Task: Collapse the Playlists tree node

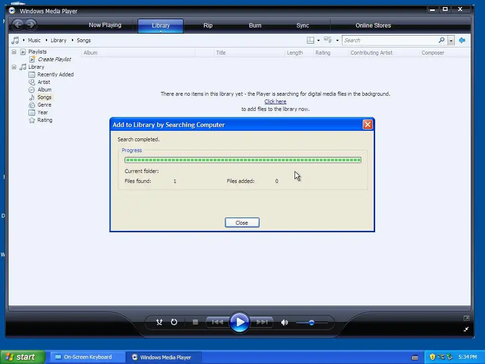Action: pyautogui.click(x=14, y=52)
